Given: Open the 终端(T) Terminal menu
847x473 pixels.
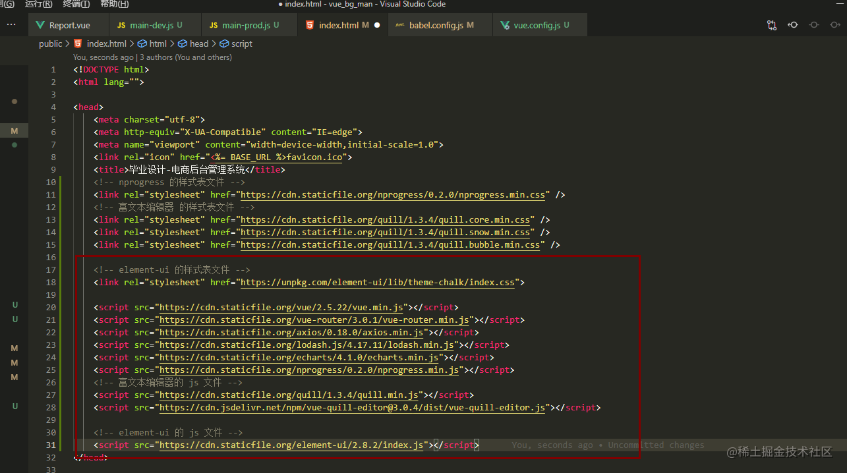Looking at the screenshot, I should (x=76, y=4).
